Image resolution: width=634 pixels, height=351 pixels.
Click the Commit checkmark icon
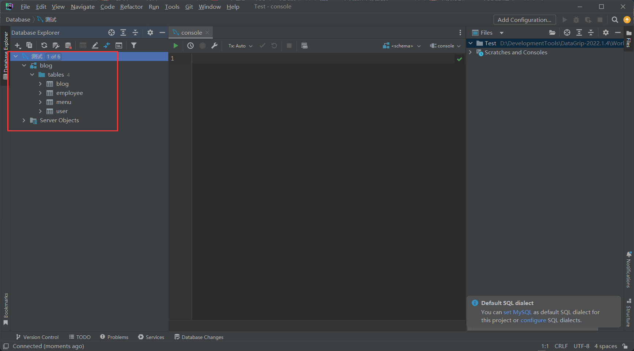262,46
